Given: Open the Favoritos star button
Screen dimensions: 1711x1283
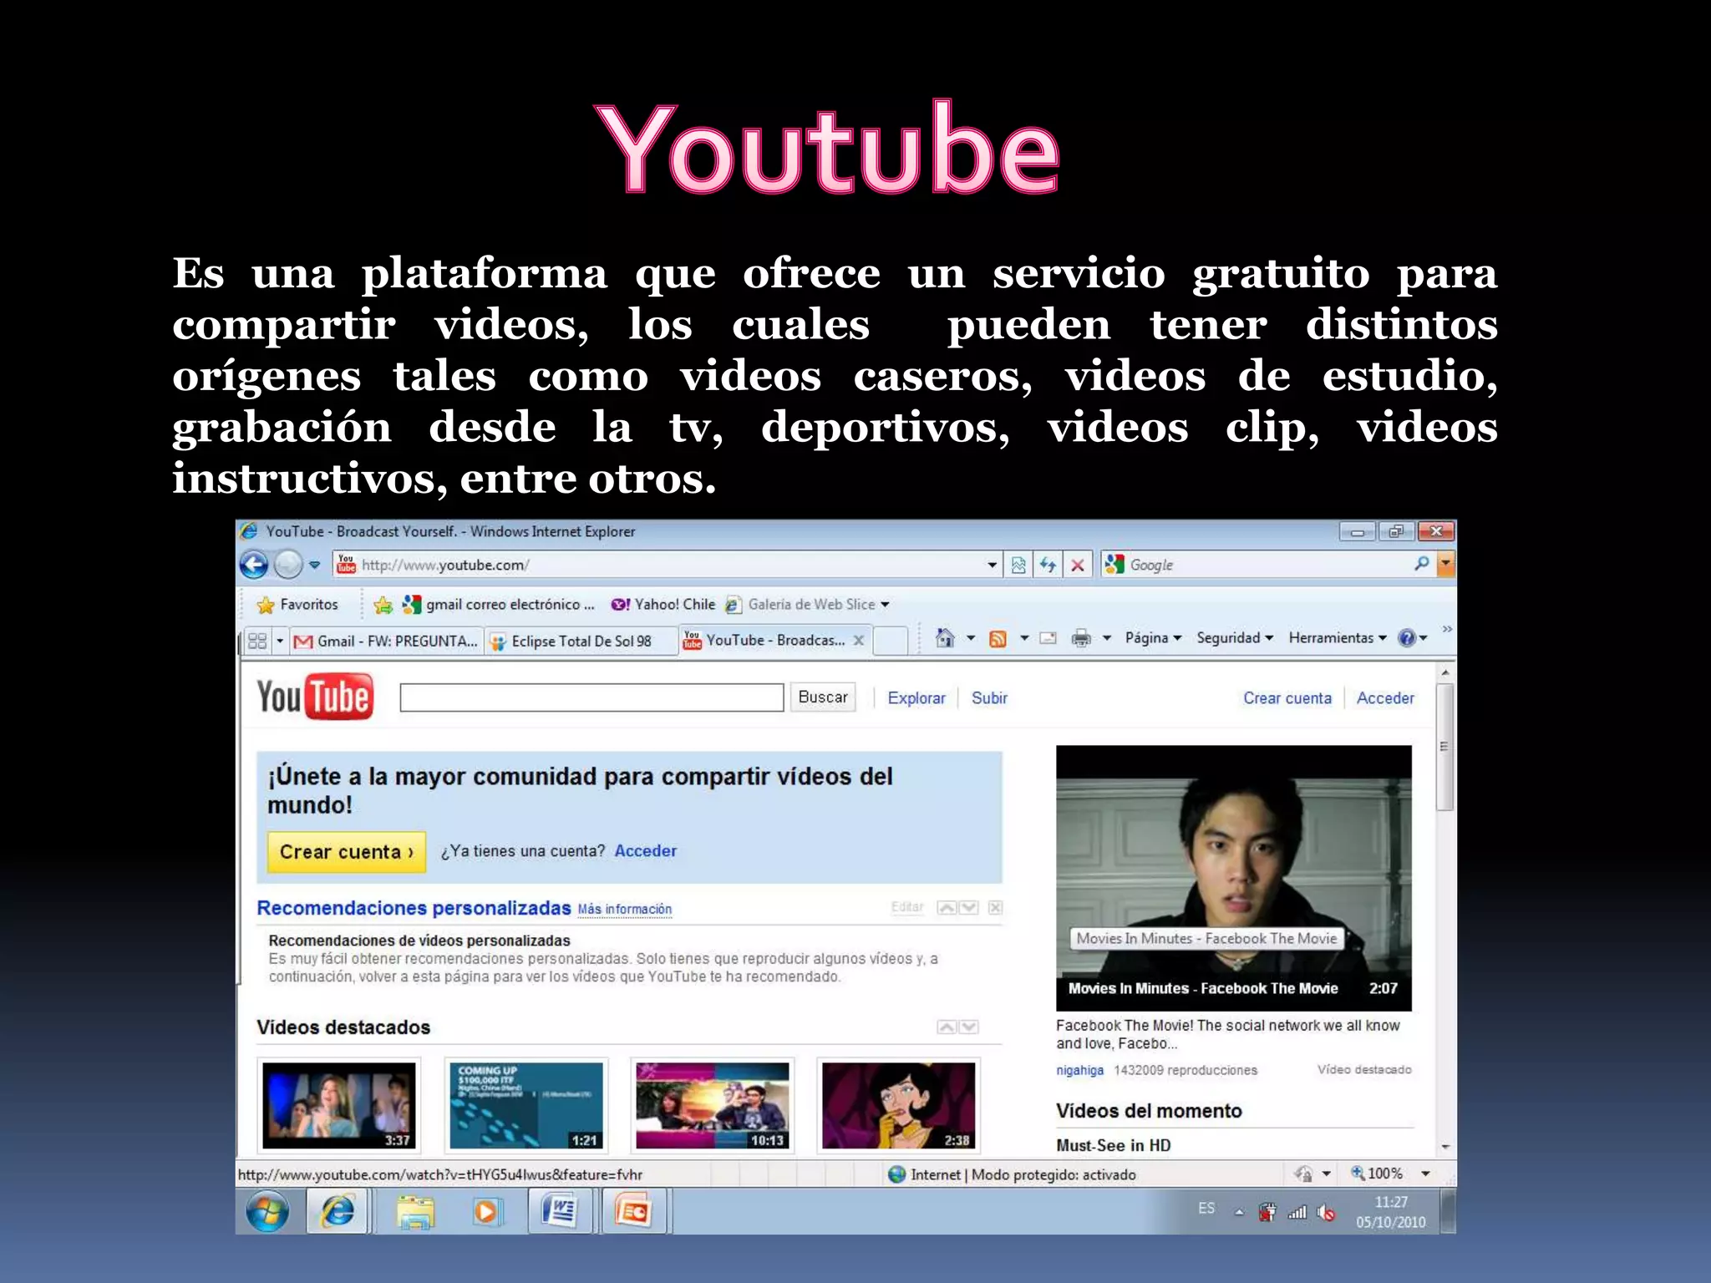Looking at the screenshot, I should [x=297, y=604].
